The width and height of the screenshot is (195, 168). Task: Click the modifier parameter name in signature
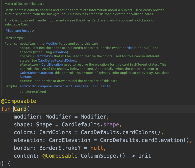click(27, 117)
